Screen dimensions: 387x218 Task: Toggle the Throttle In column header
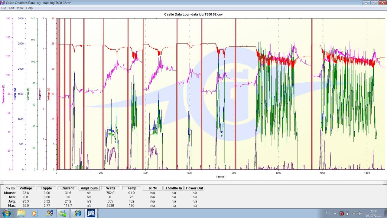pos(174,188)
